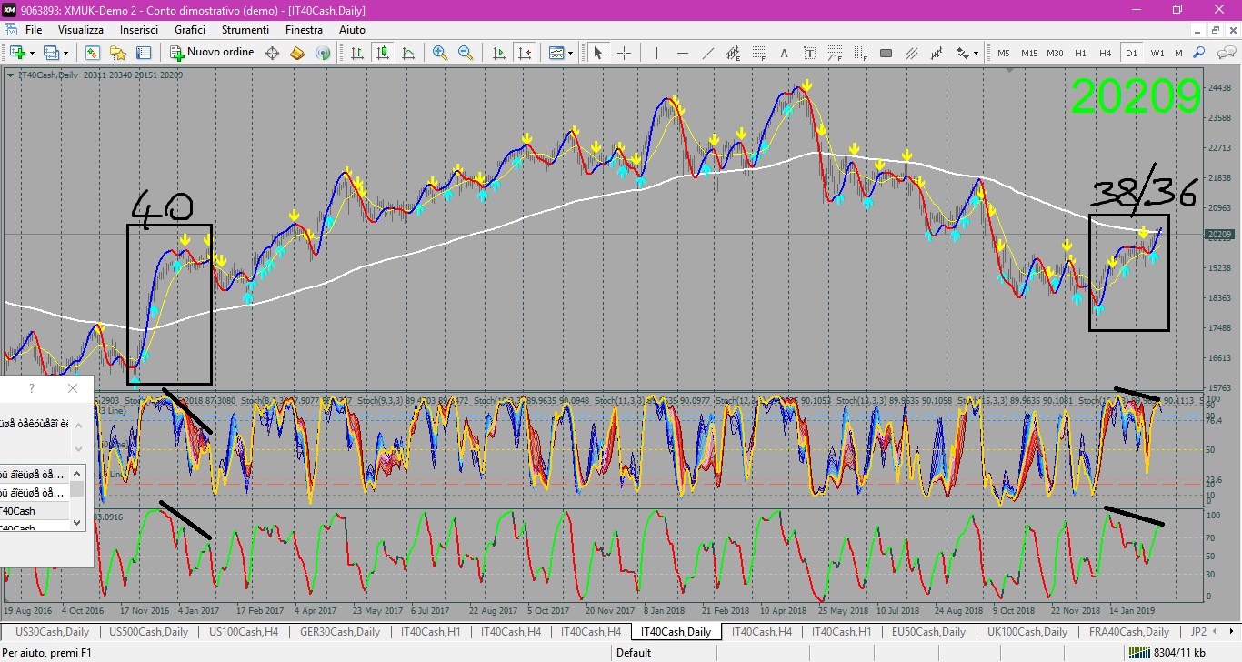Open the arrows objects dropdown

point(967,53)
